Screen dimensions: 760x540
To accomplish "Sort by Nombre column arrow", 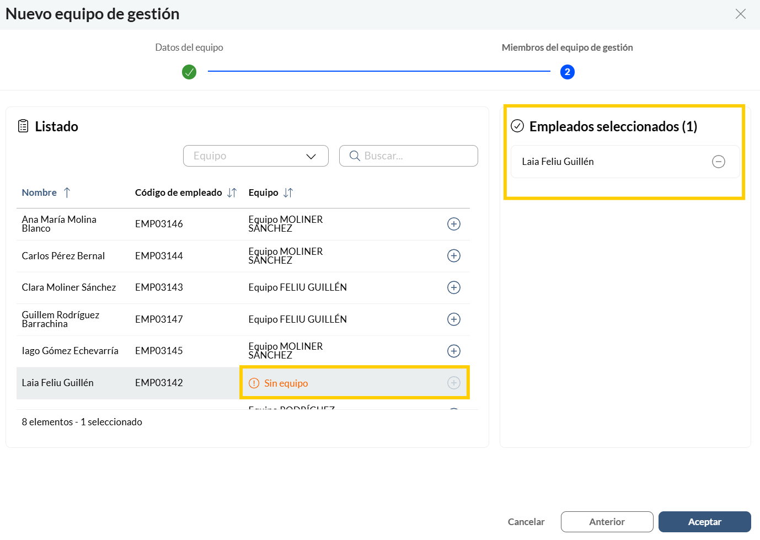I will (x=67, y=193).
